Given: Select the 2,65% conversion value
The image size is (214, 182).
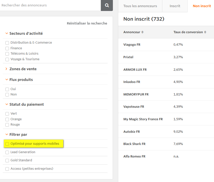Looking at the screenshot, I should pyautogui.click(x=178, y=70).
